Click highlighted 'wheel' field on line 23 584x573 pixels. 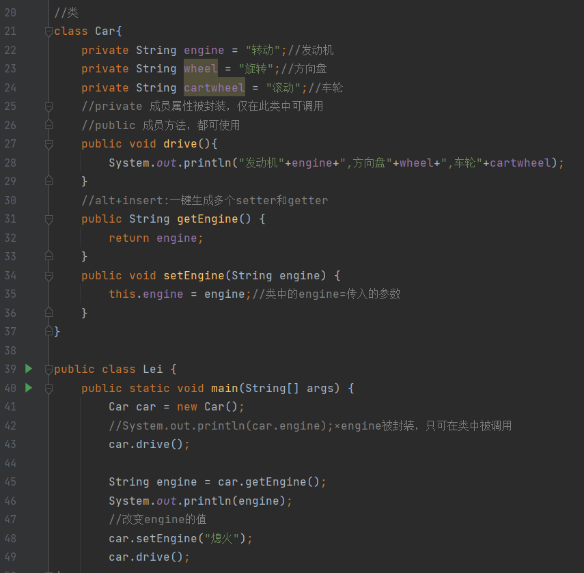pos(200,69)
